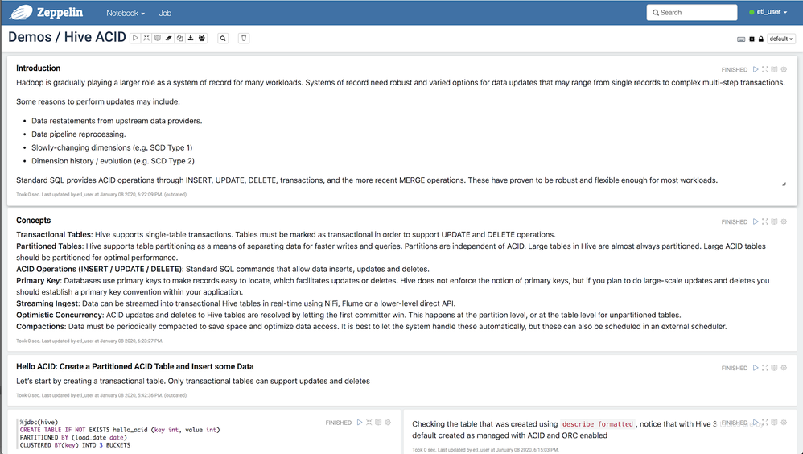Toggle output visibility of CREATE TABLE paragraph
This screenshot has height=454, width=803.
pos(378,423)
